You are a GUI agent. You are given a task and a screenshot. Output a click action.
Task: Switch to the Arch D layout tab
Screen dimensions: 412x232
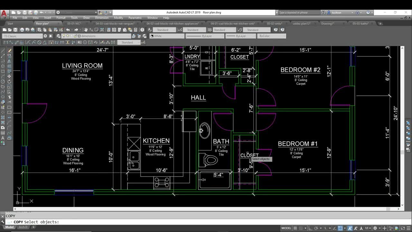23,227
